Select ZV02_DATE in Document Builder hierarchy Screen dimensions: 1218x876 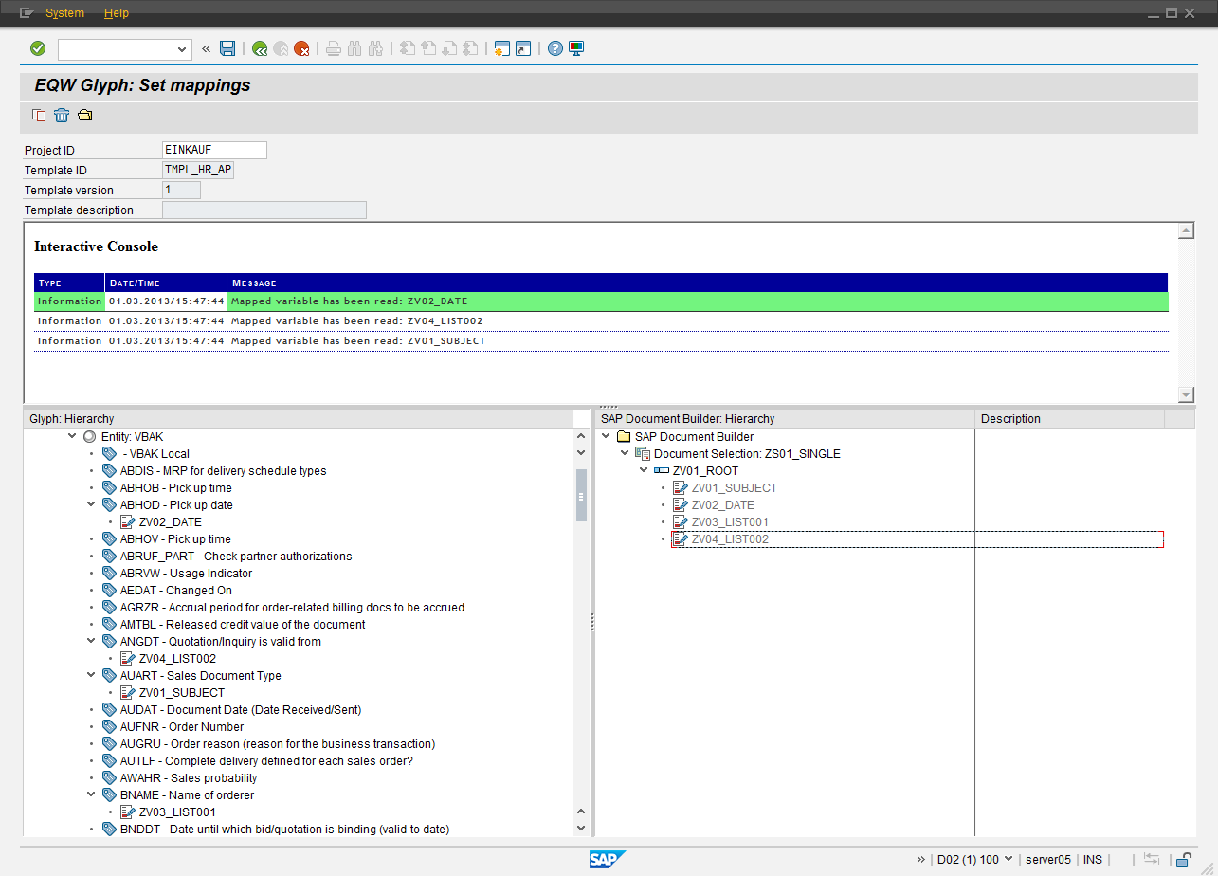pos(722,504)
